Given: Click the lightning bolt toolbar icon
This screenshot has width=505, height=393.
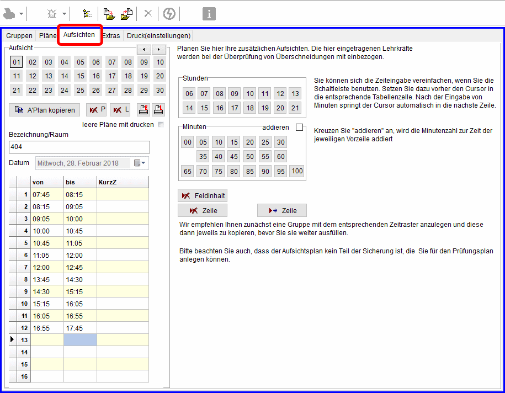Looking at the screenshot, I should (x=169, y=14).
